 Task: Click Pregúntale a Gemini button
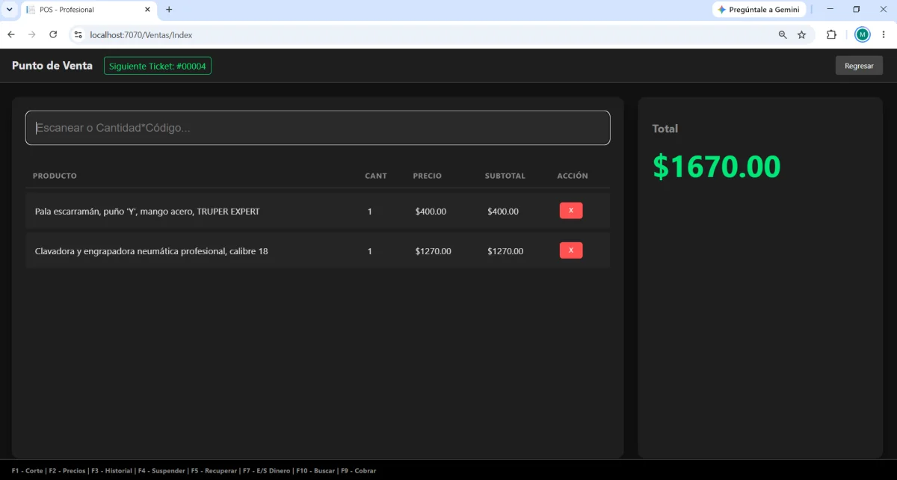(x=759, y=10)
